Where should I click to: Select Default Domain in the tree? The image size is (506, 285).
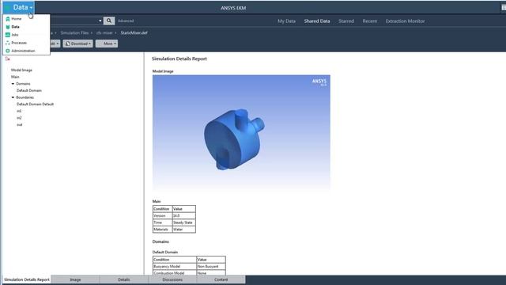pos(29,90)
